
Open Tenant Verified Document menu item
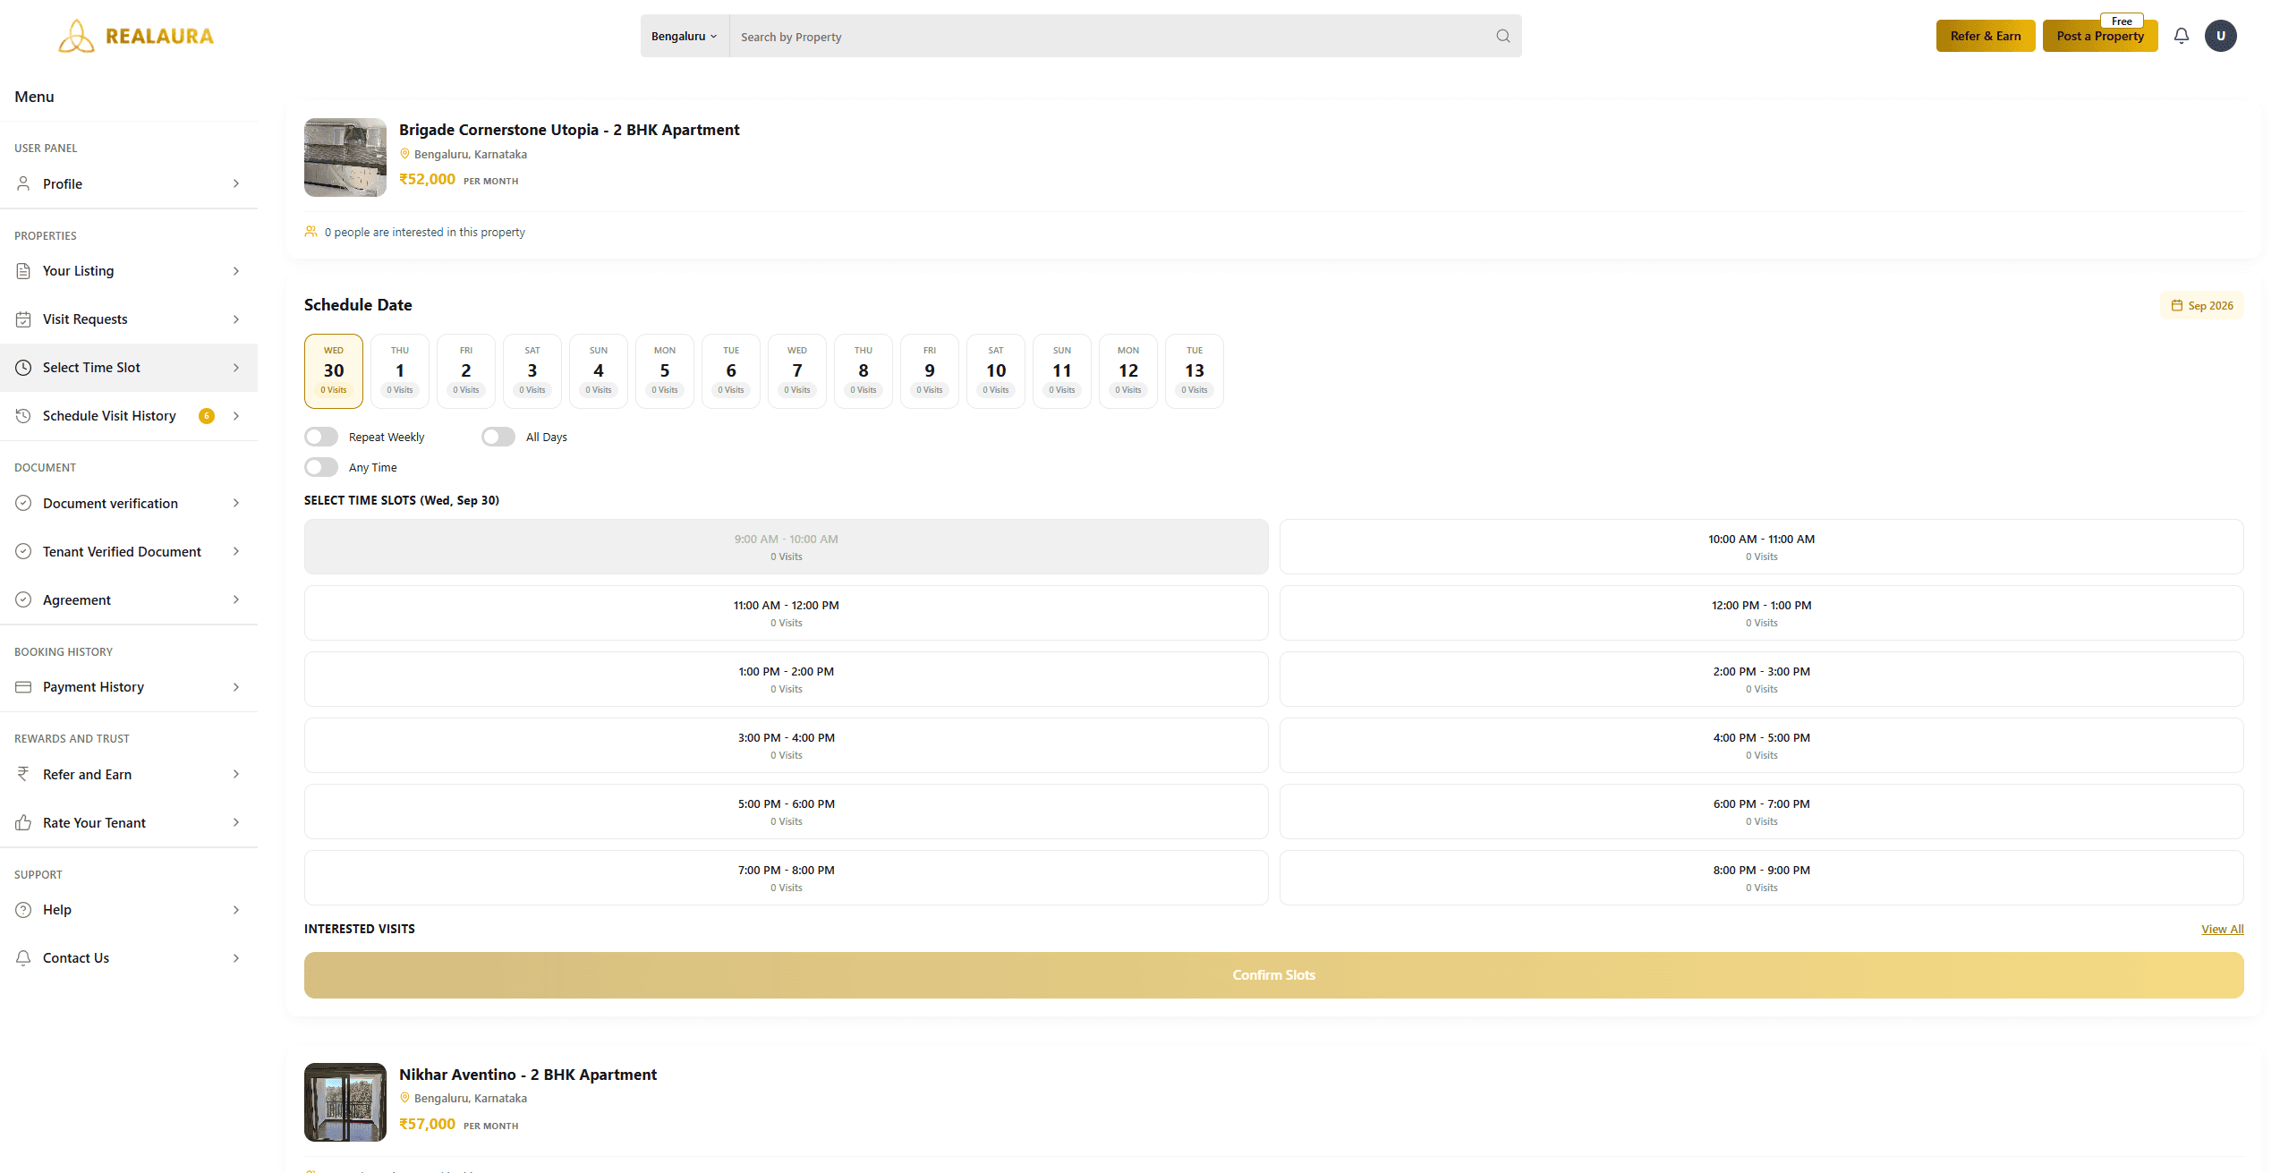tap(129, 552)
